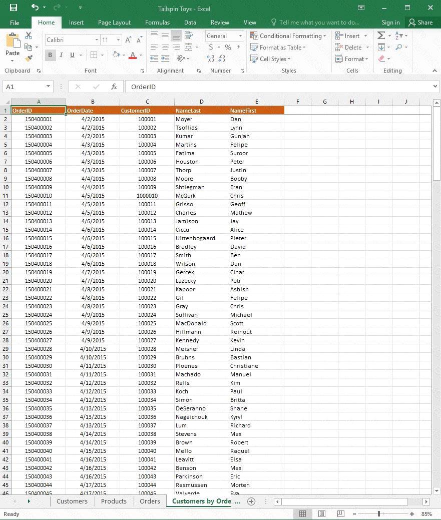Open the General number format dropdown
The image size is (441, 520).
pos(240,36)
